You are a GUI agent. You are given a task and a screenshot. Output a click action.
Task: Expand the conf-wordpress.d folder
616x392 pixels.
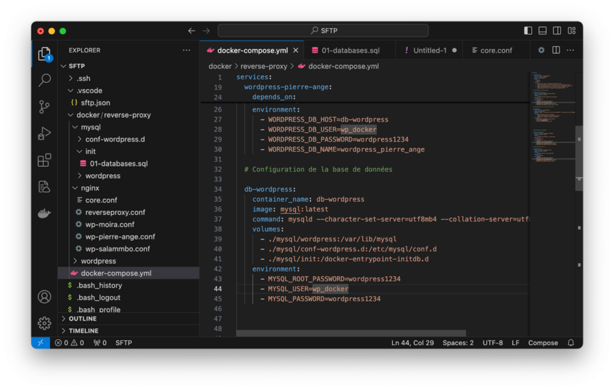click(x=129, y=139)
